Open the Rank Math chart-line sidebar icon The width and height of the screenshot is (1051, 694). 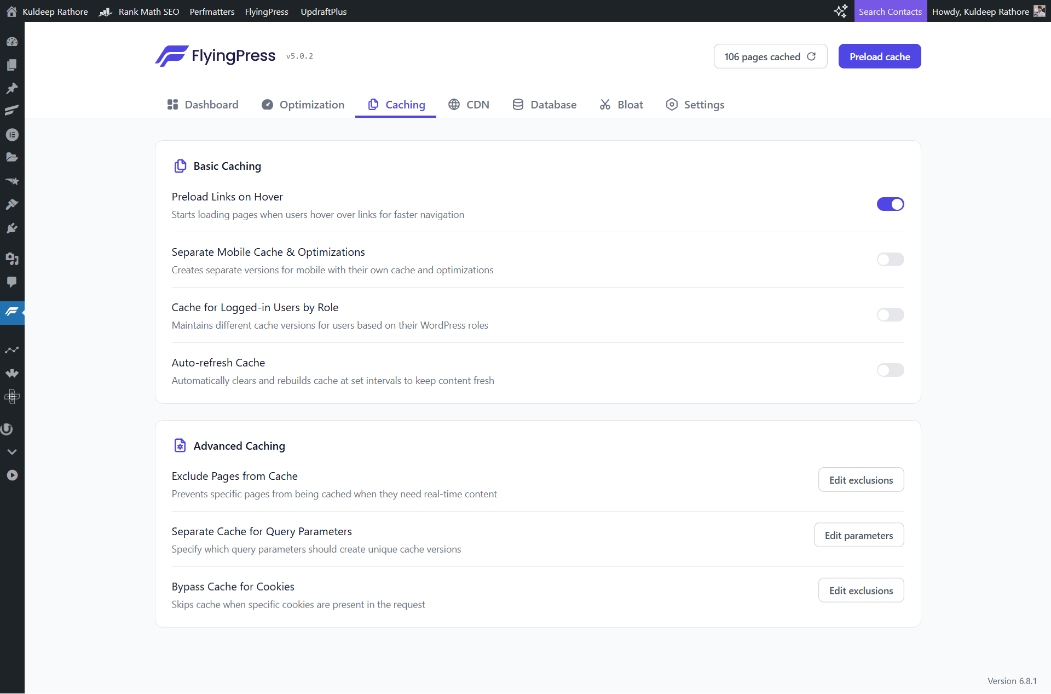tap(12, 350)
